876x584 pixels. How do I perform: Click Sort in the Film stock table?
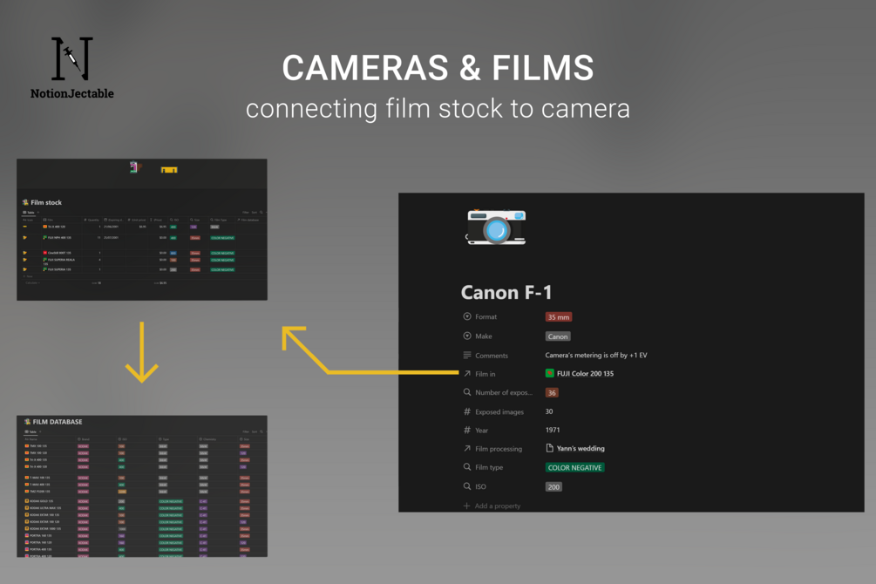[255, 213]
